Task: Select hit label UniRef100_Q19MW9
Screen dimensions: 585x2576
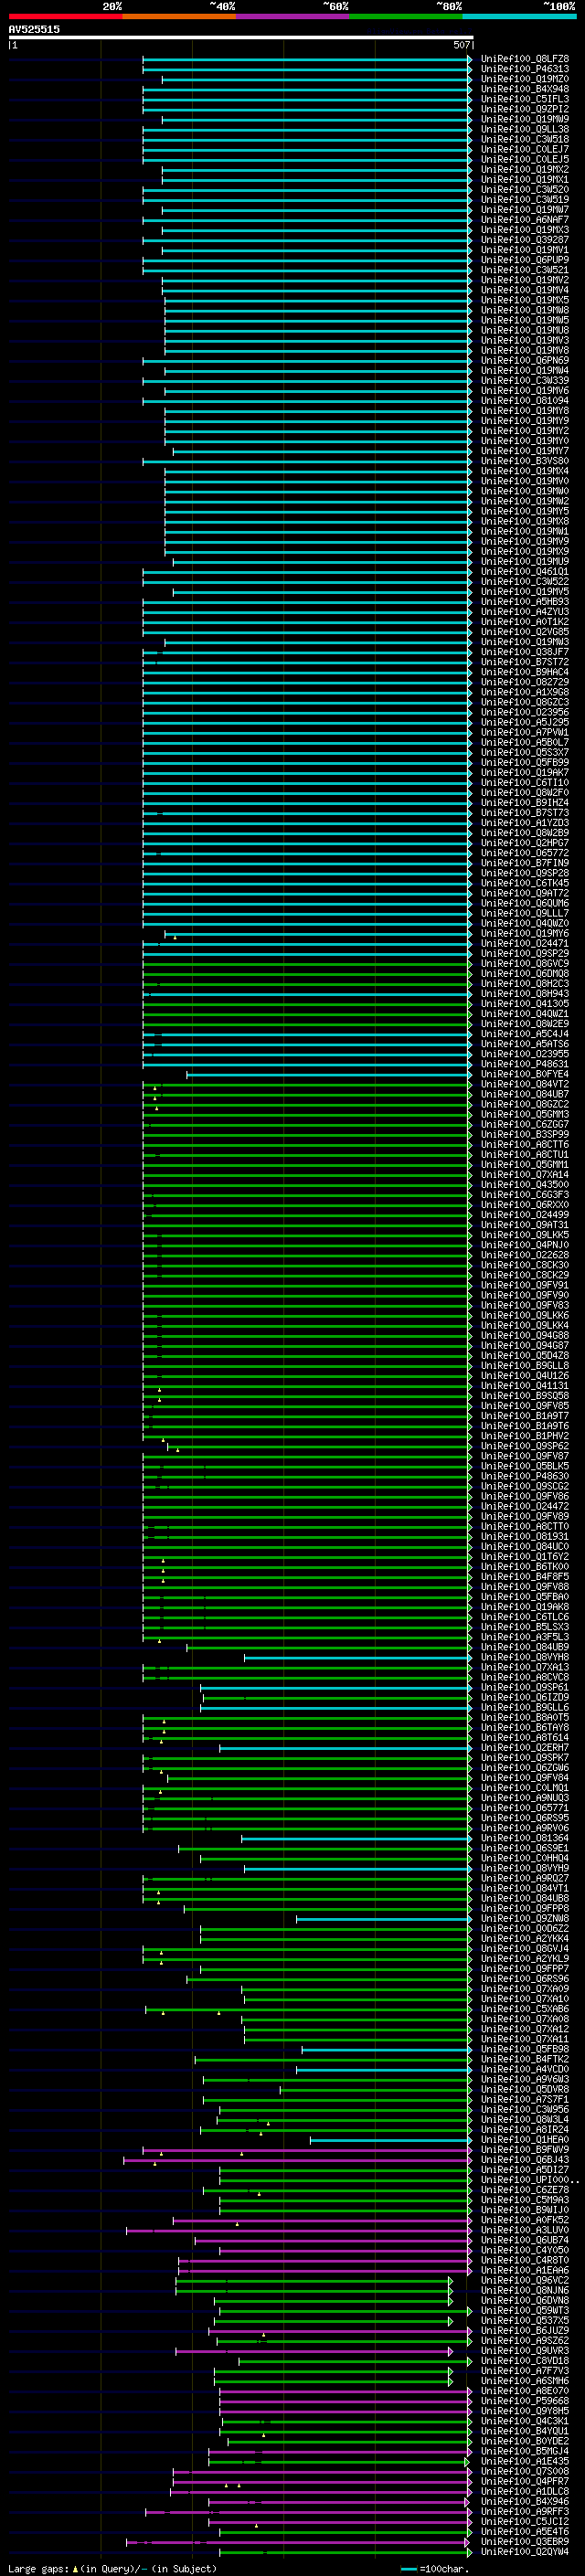Action: (x=525, y=119)
